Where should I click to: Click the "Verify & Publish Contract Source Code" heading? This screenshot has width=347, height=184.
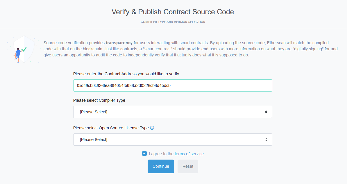[173, 12]
